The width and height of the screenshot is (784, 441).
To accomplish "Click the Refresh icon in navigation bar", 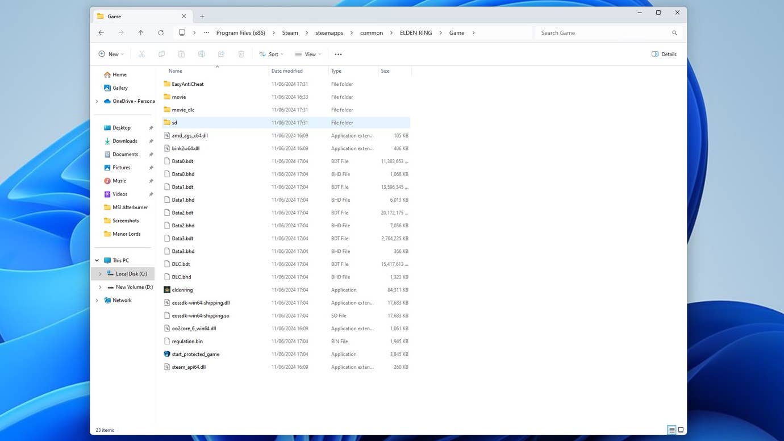I will [161, 33].
